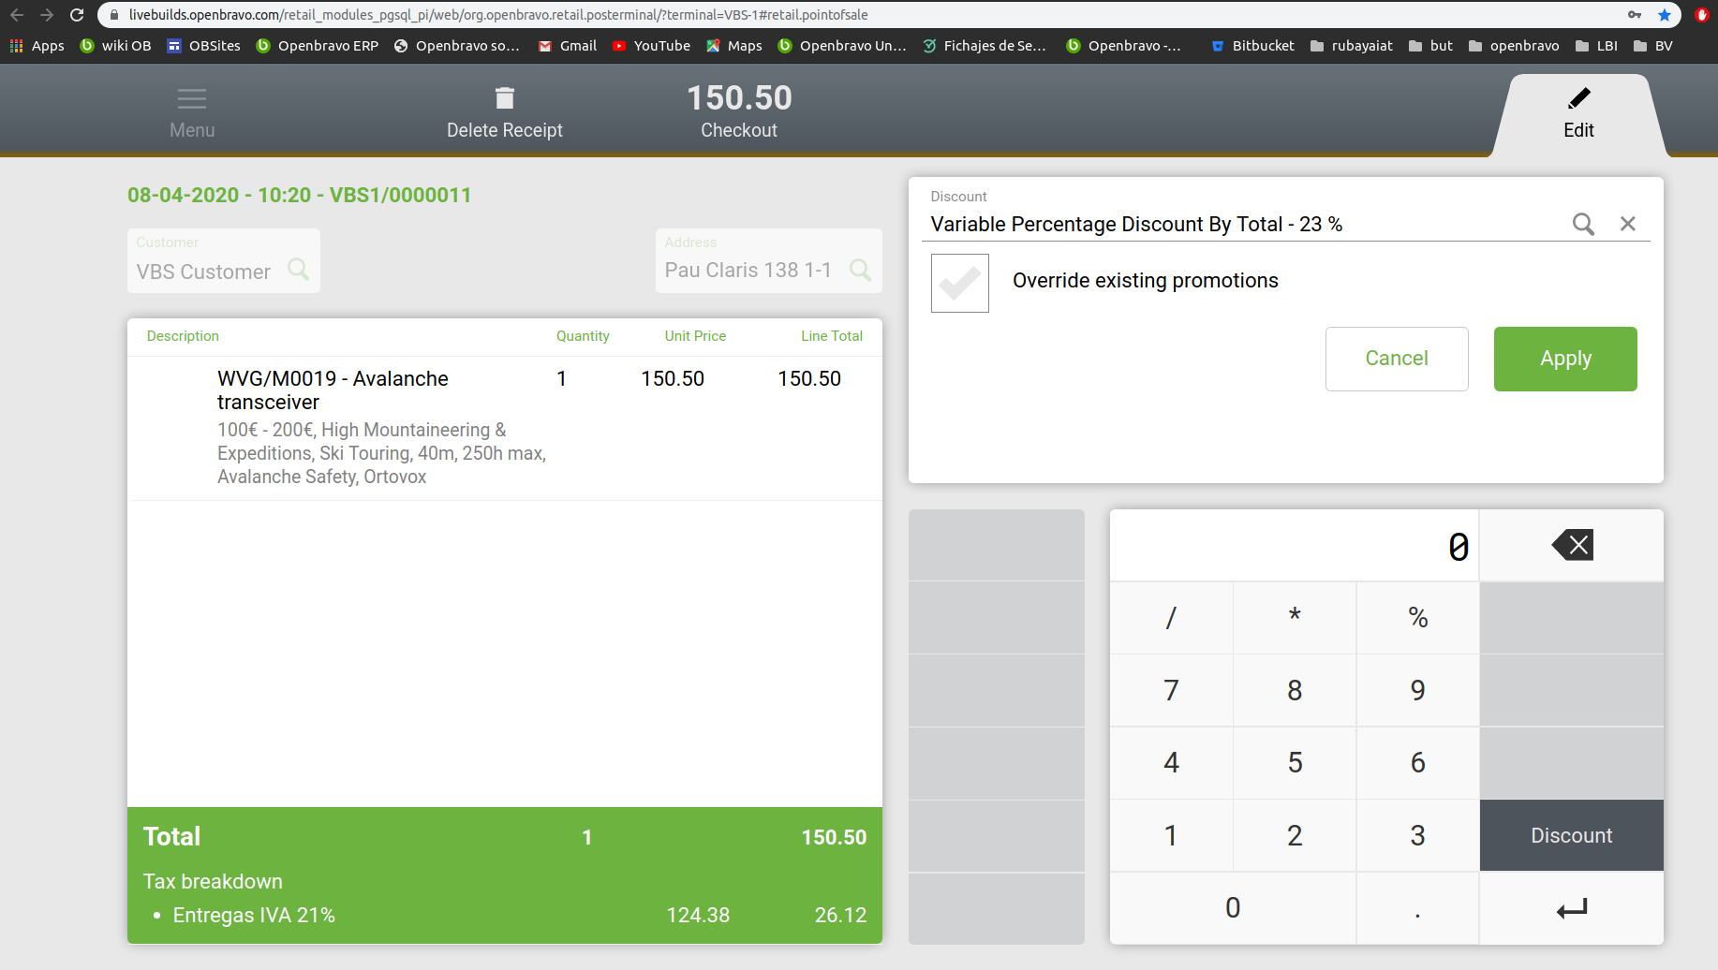1718x970 pixels.
Task: Click the green Total row
Action: click(x=505, y=837)
